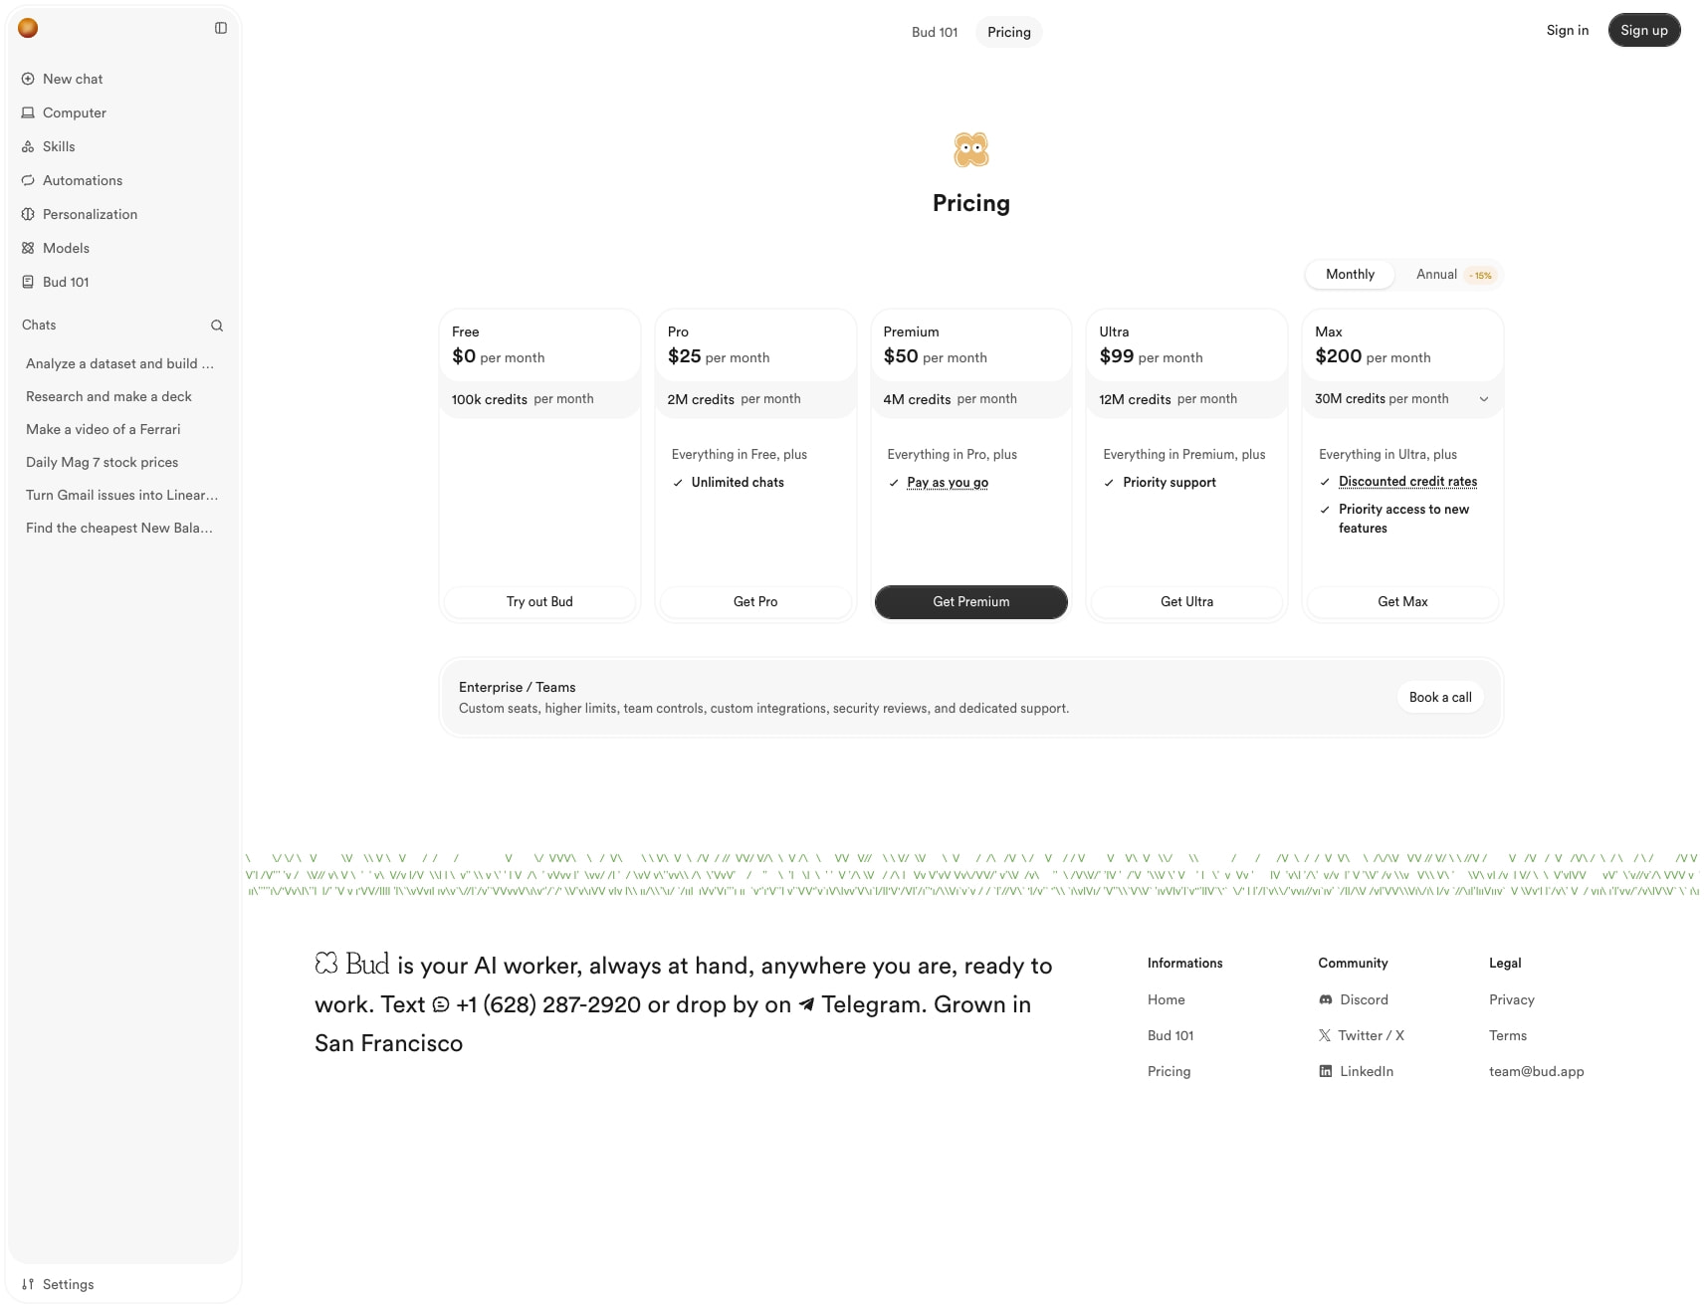This screenshot has width=1704, height=1308.
Task: Open the Analyze a dataset and build chat
Action: (122, 363)
